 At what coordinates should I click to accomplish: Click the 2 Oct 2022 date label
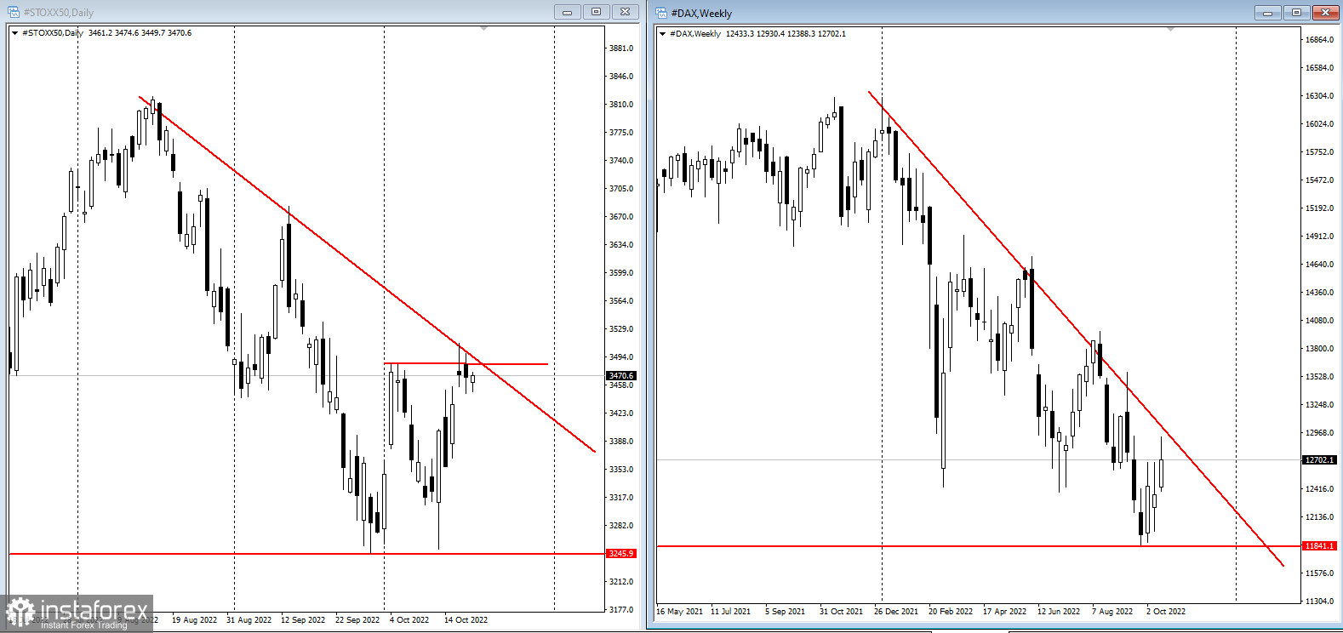[1166, 612]
